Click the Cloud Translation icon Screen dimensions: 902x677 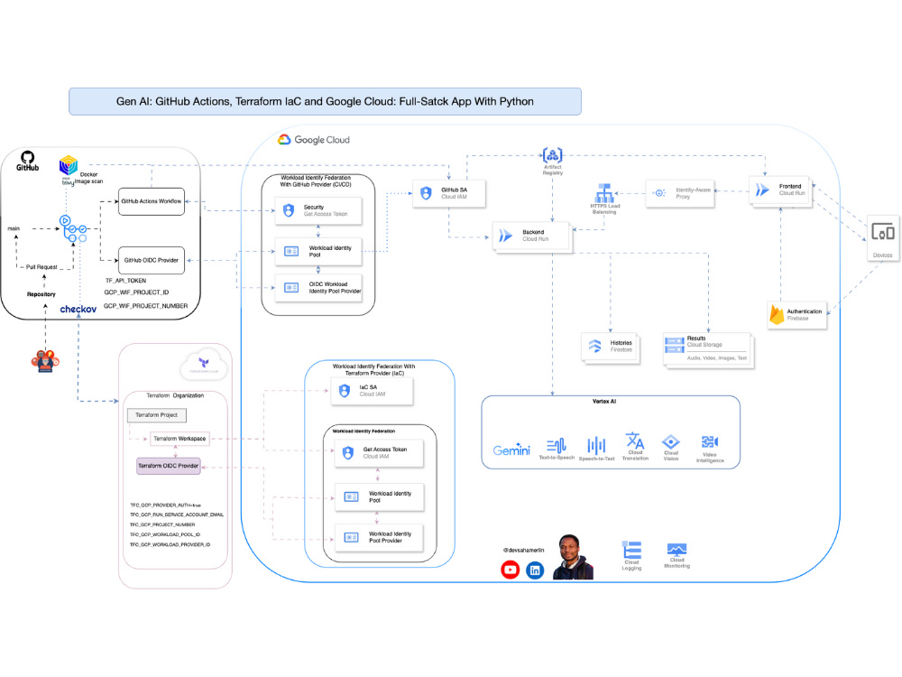click(x=635, y=441)
